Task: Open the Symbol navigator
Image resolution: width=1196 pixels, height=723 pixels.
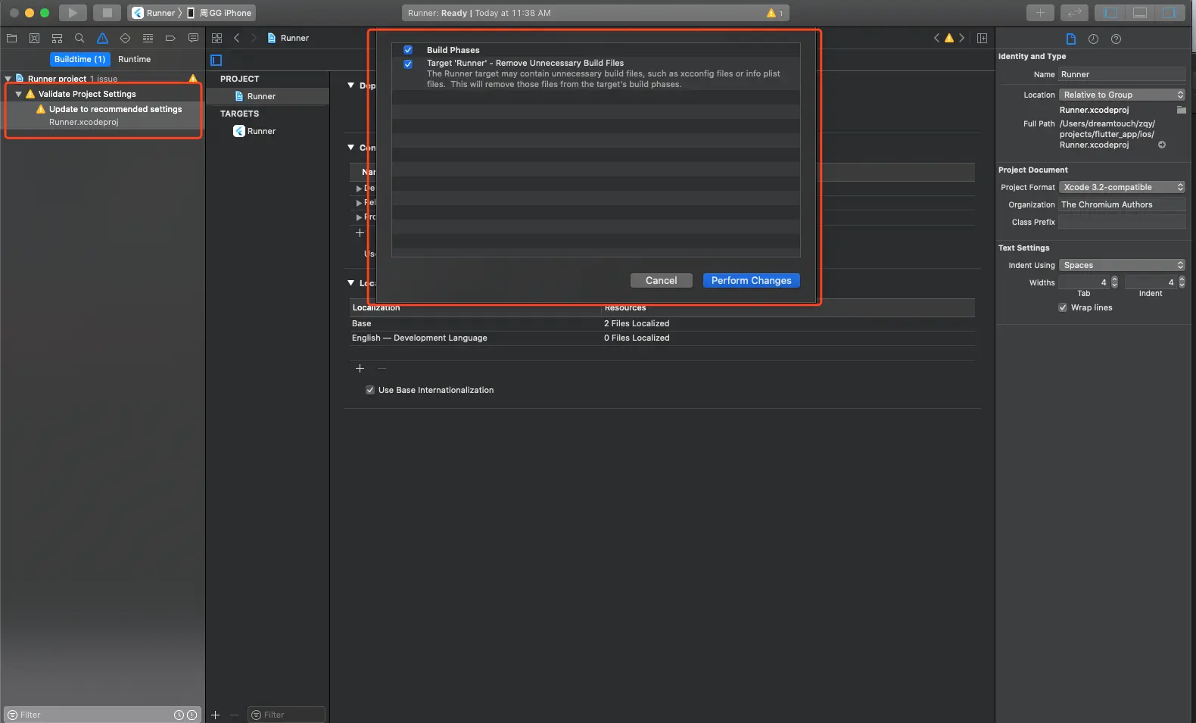Action: 57,38
